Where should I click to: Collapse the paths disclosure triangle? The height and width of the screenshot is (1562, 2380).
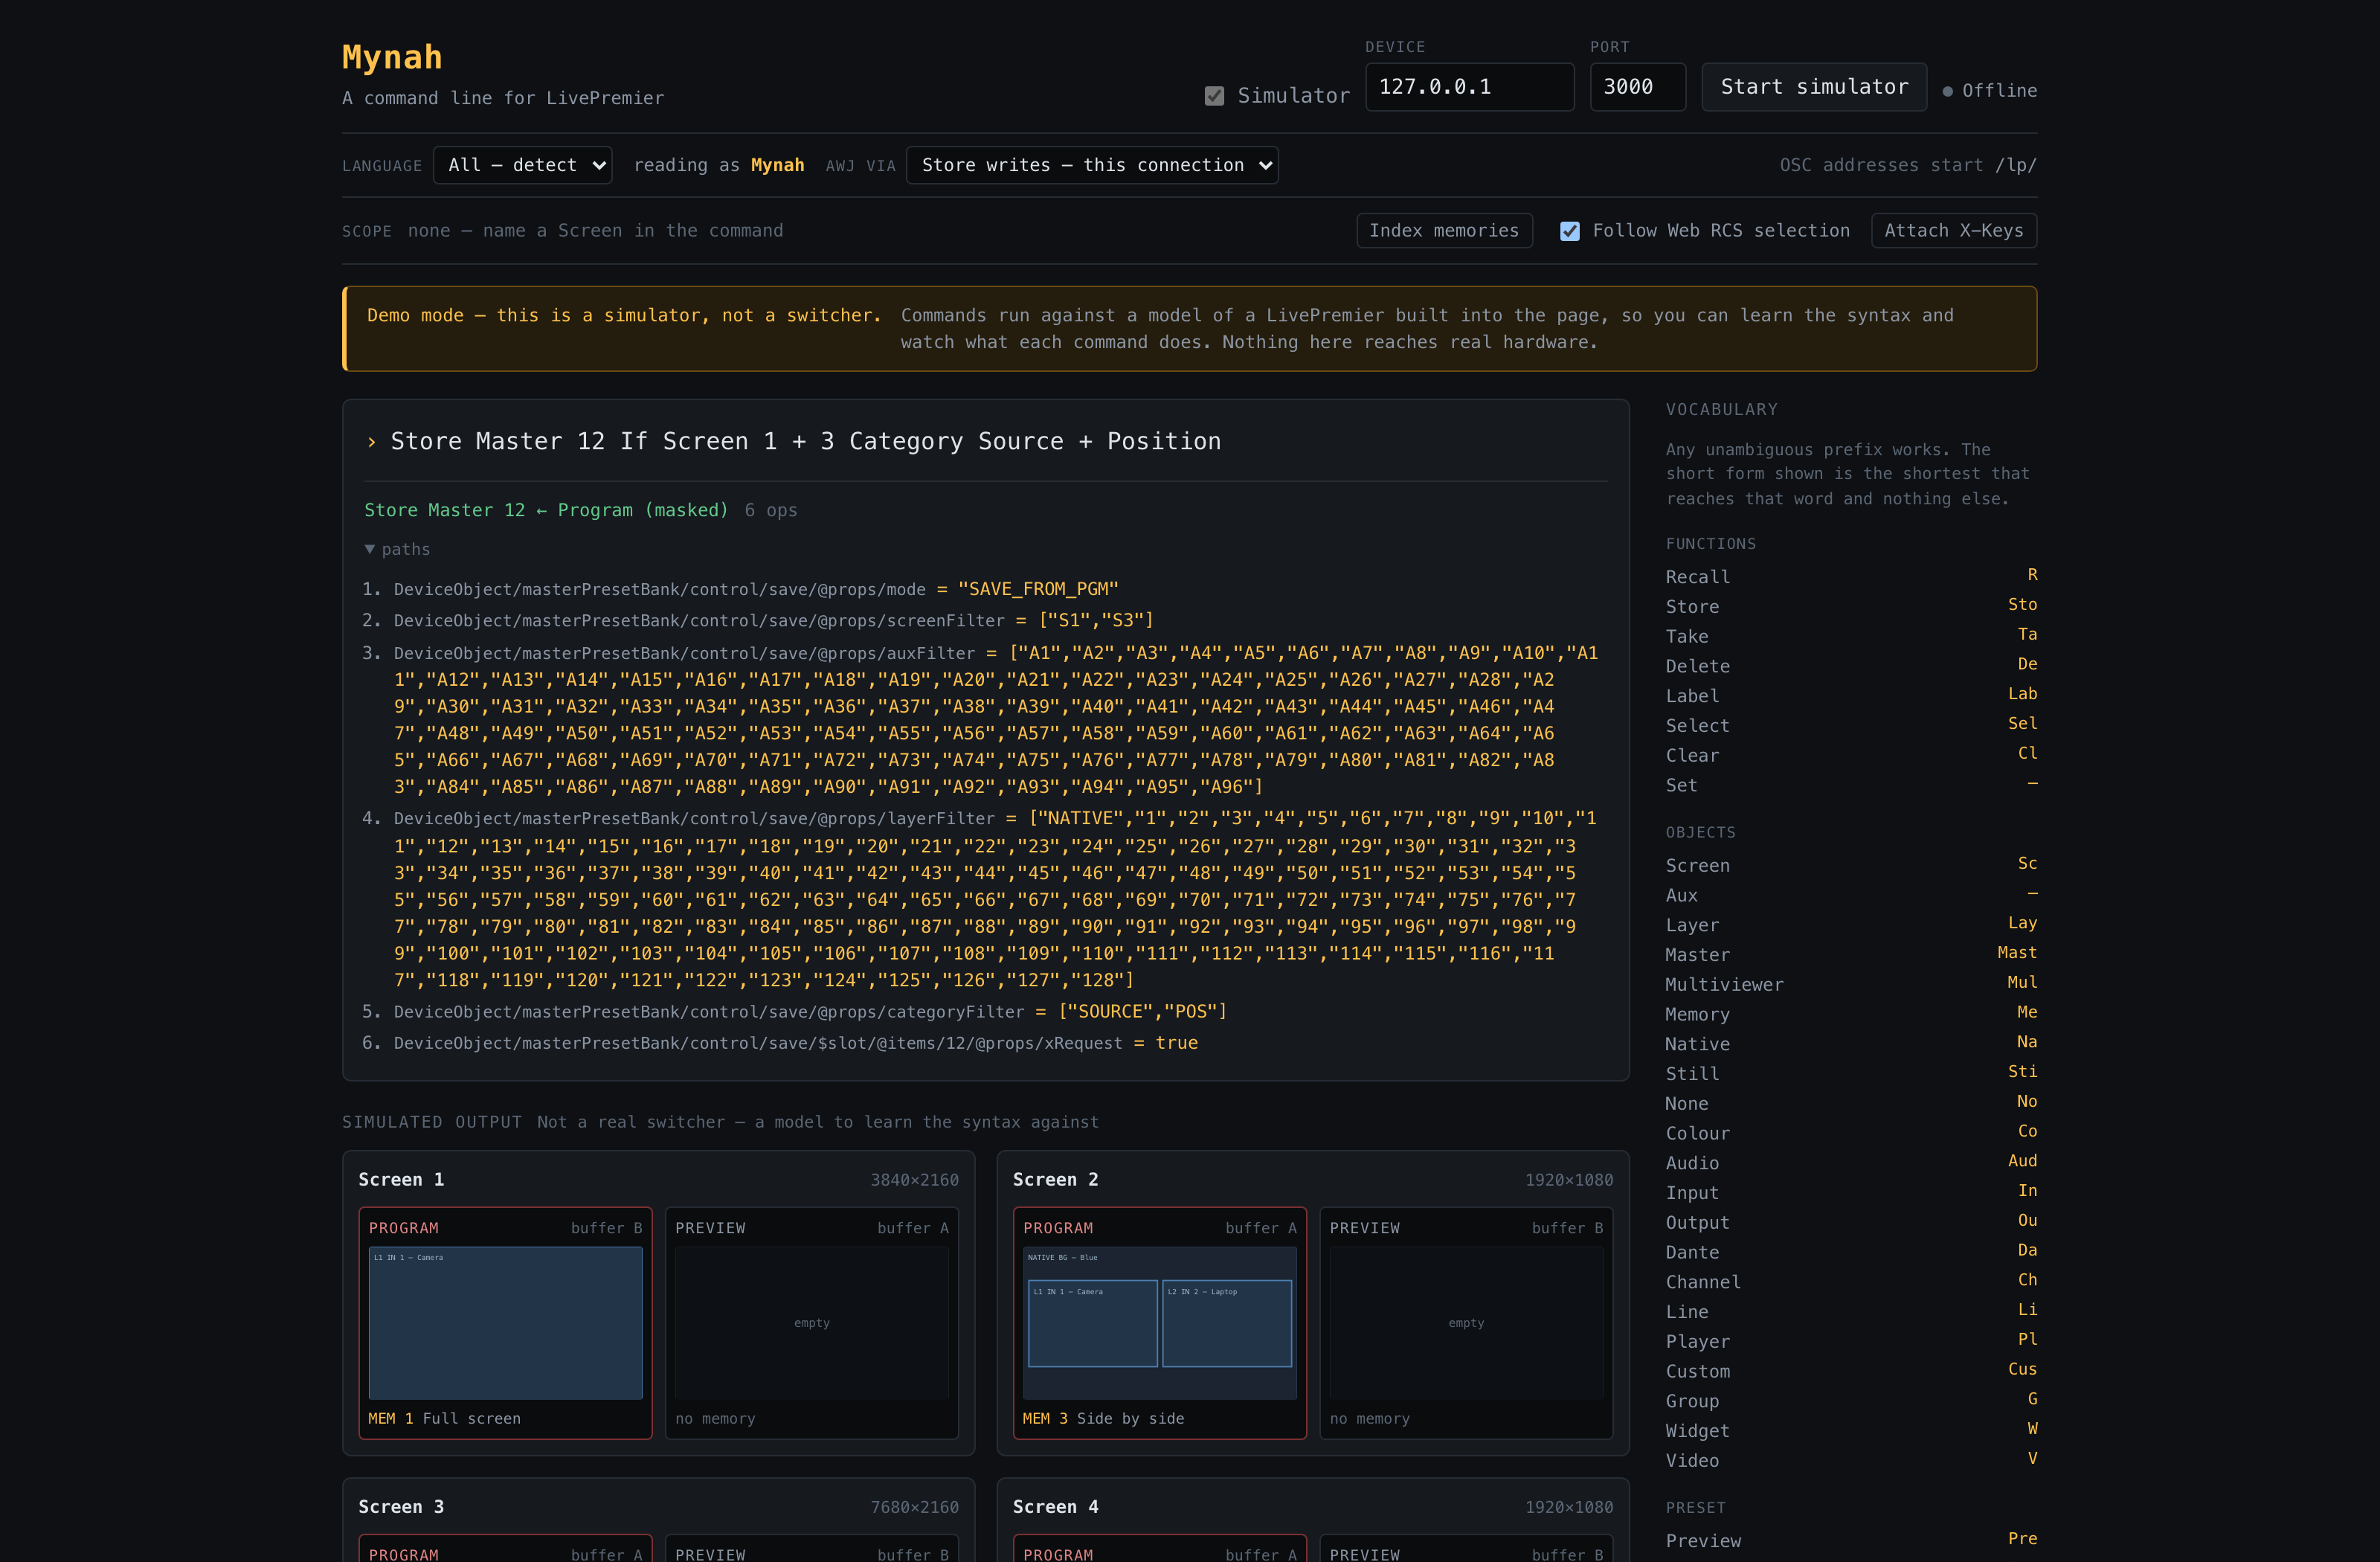pos(370,549)
